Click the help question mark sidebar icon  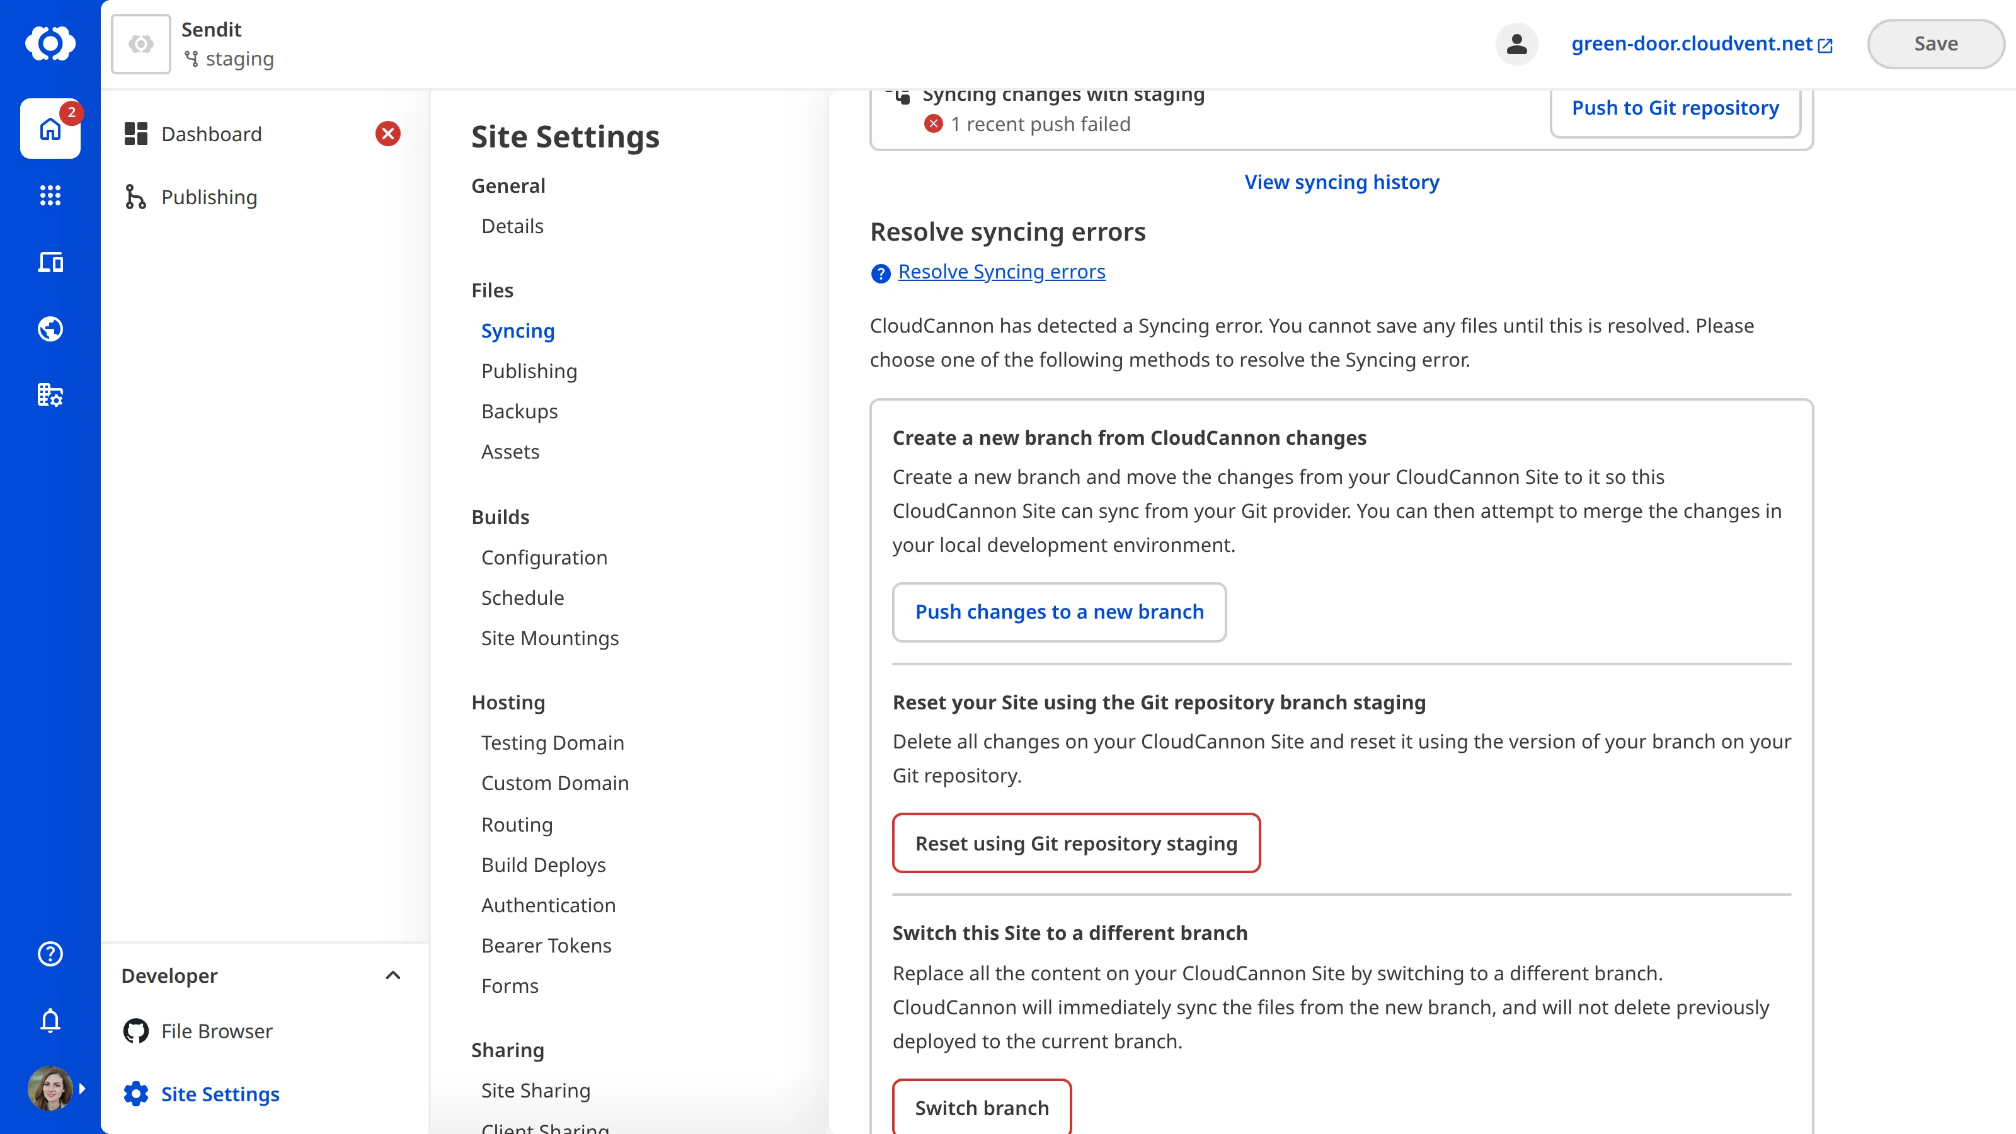point(50,954)
